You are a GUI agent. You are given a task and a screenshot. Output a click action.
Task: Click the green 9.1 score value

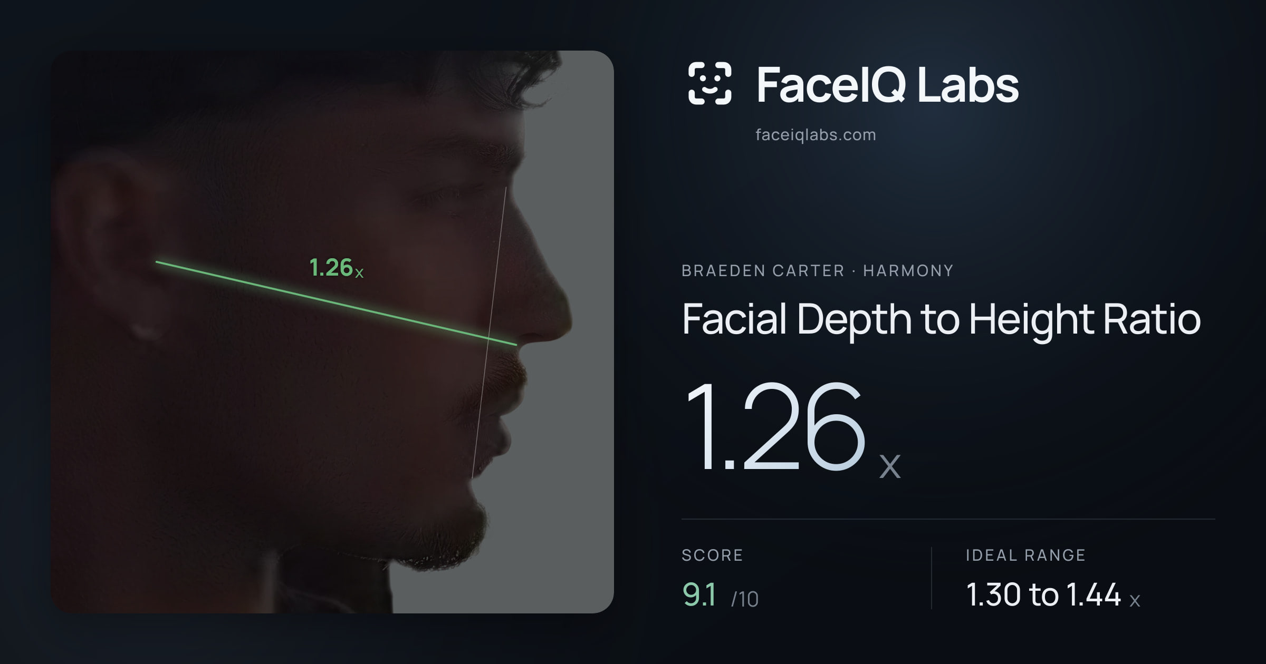pyautogui.click(x=699, y=594)
